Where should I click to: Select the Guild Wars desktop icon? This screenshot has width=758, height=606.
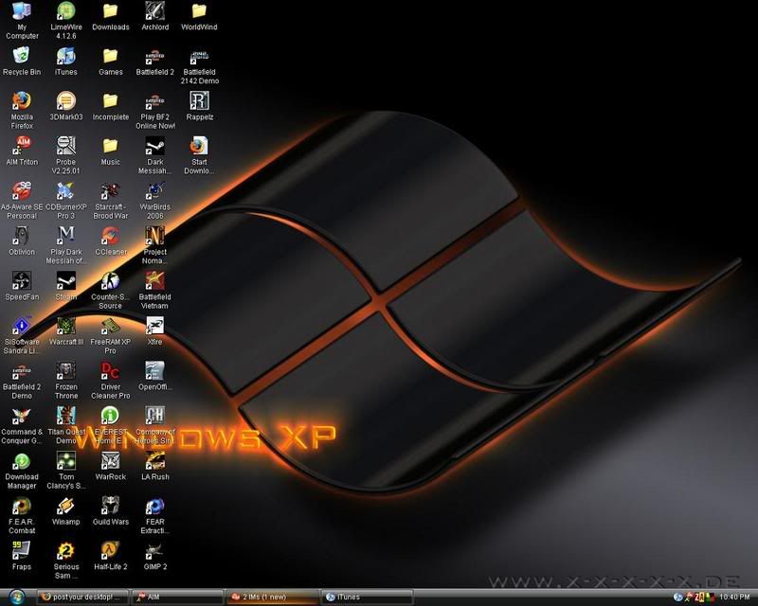tap(110, 506)
